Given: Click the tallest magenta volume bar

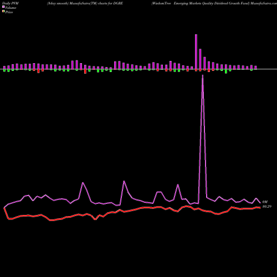Looking at the screenshot, I should [x=196, y=52].
